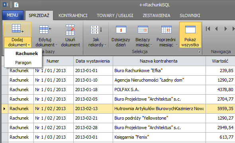Sort by the Numer column header
This screenshot has height=143, width=235.
coord(53,61)
